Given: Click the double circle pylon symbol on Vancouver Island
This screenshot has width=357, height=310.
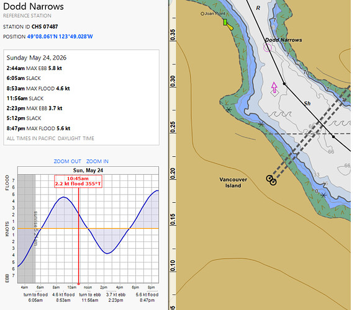Looking at the screenshot, I should [x=271, y=180].
